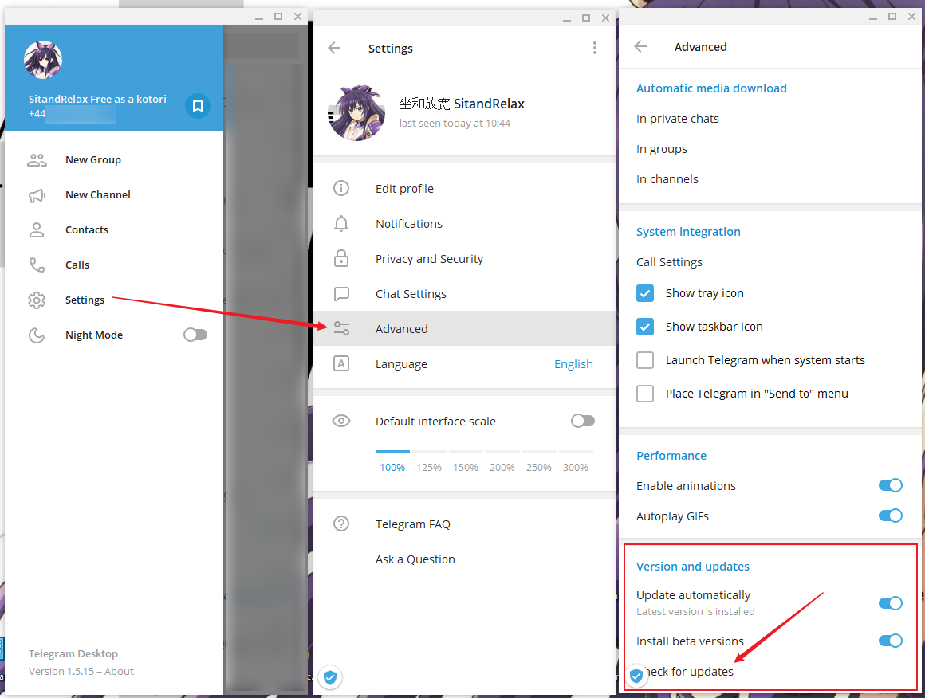This screenshot has width=925, height=698.
Task: Go back from the Settings window
Action: click(x=334, y=48)
